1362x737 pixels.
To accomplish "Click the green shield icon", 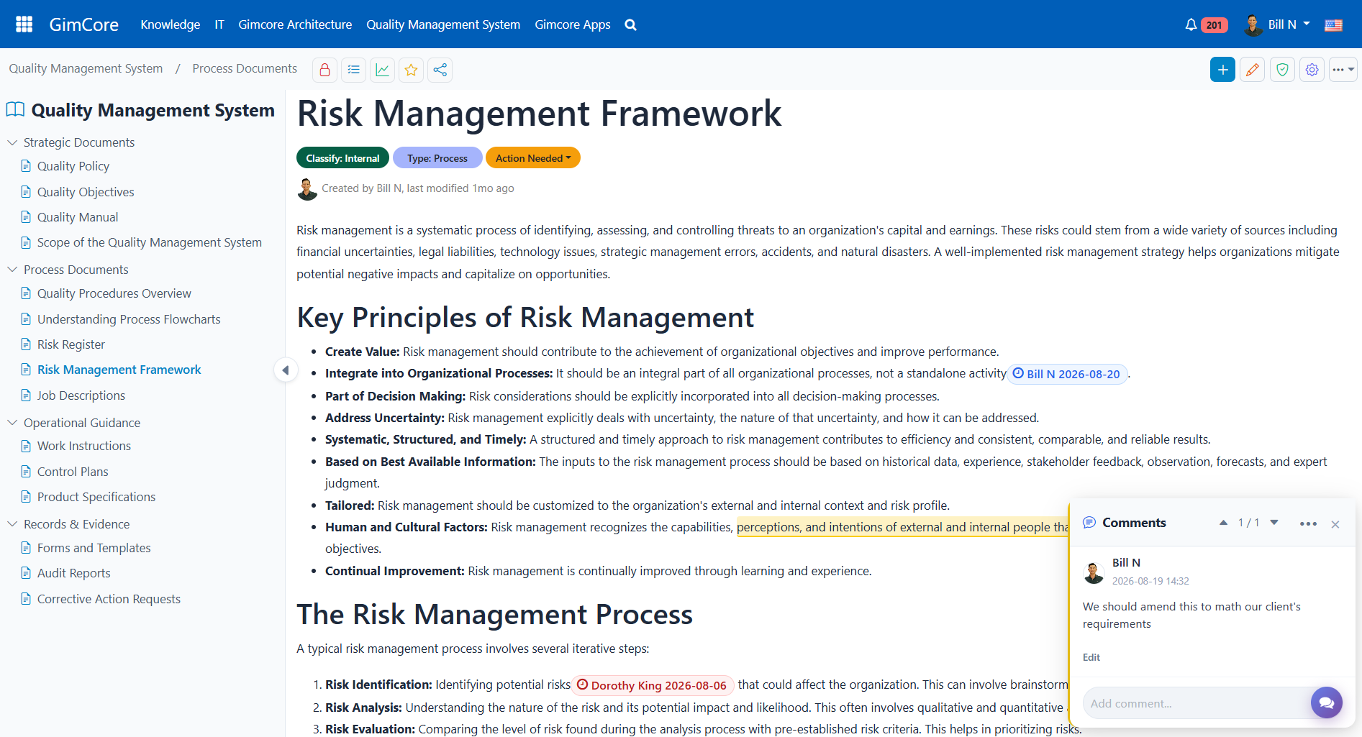I will click(x=1282, y=70).
